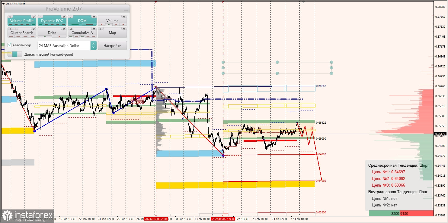
Task: Open Map gear settings
Action: pos(124,29)
